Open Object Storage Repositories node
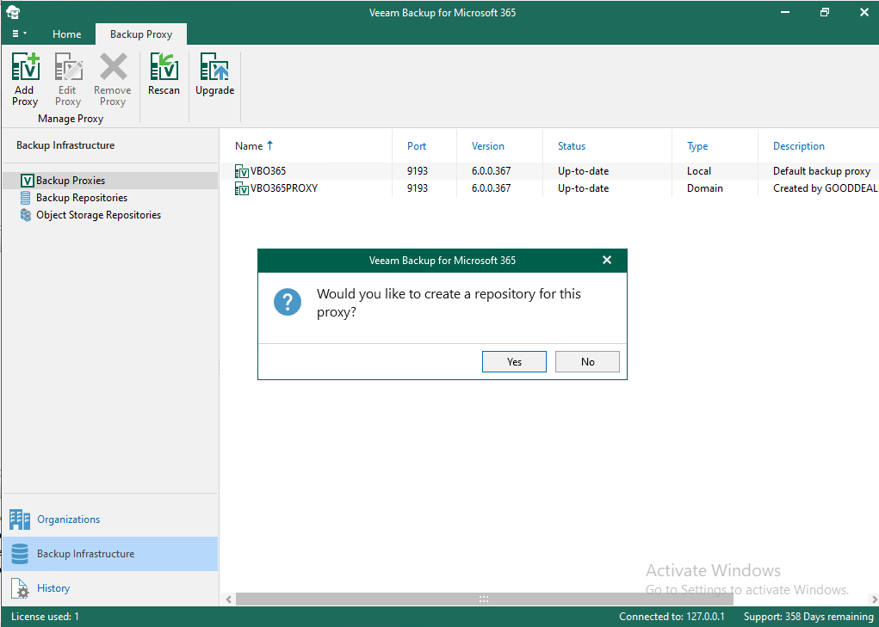Screen dimensions: 879x627 (99, 215)
